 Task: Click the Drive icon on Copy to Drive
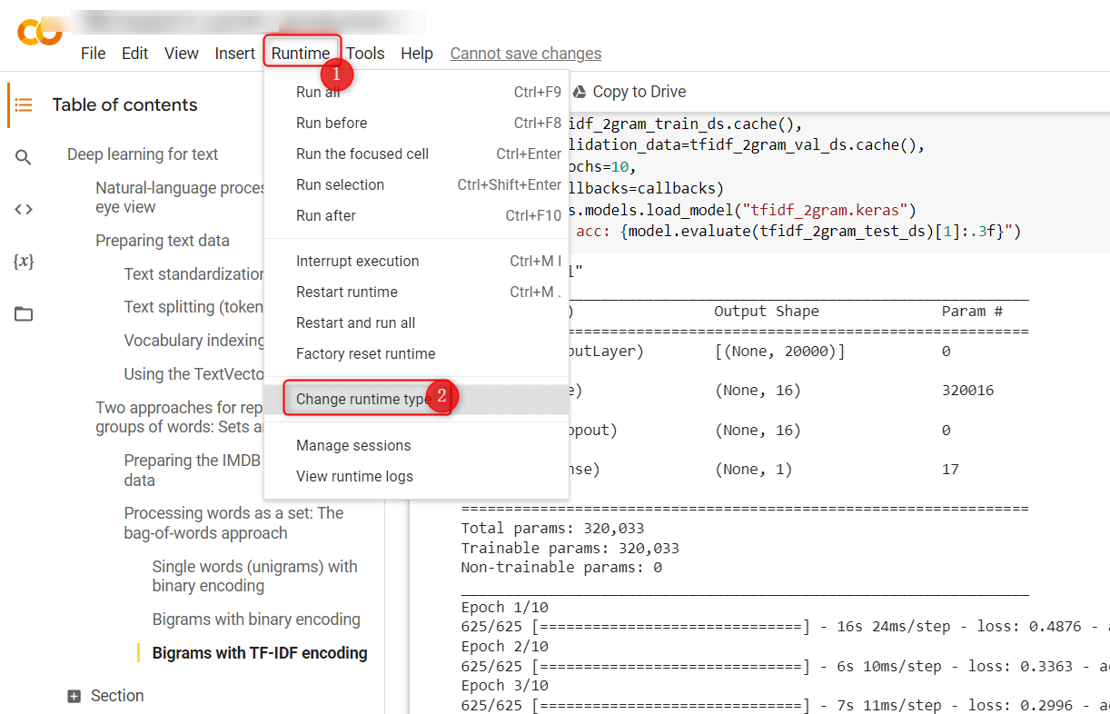(x=579, y=92)
